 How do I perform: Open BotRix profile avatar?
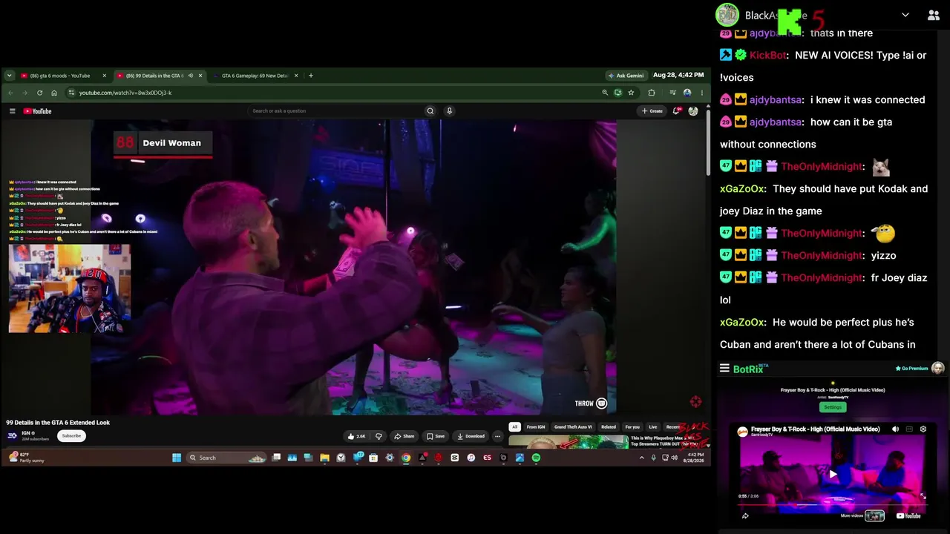pos(938,369)
